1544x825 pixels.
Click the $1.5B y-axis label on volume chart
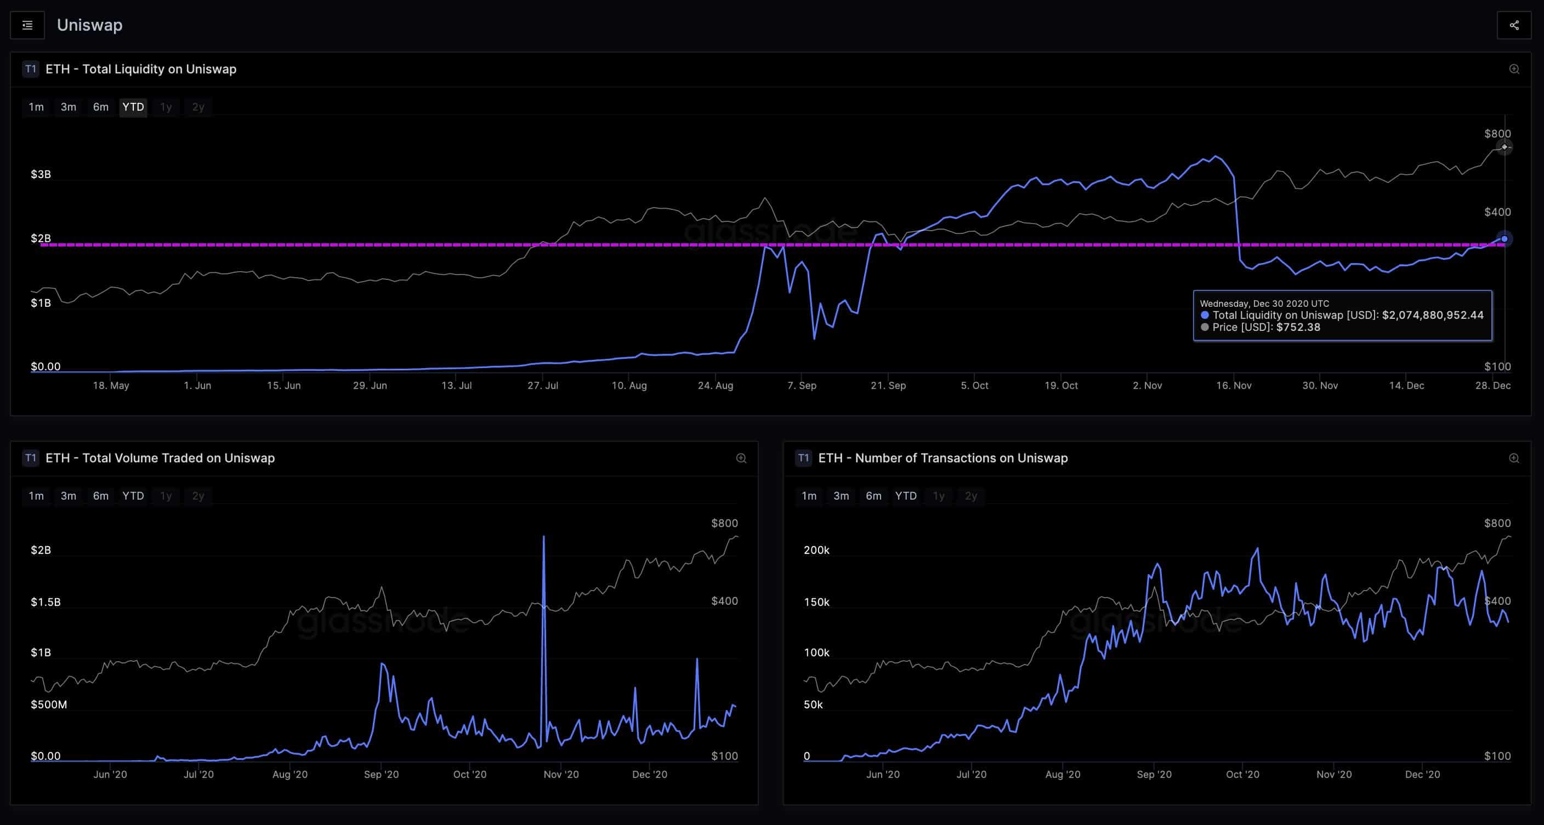click(46, 601)
